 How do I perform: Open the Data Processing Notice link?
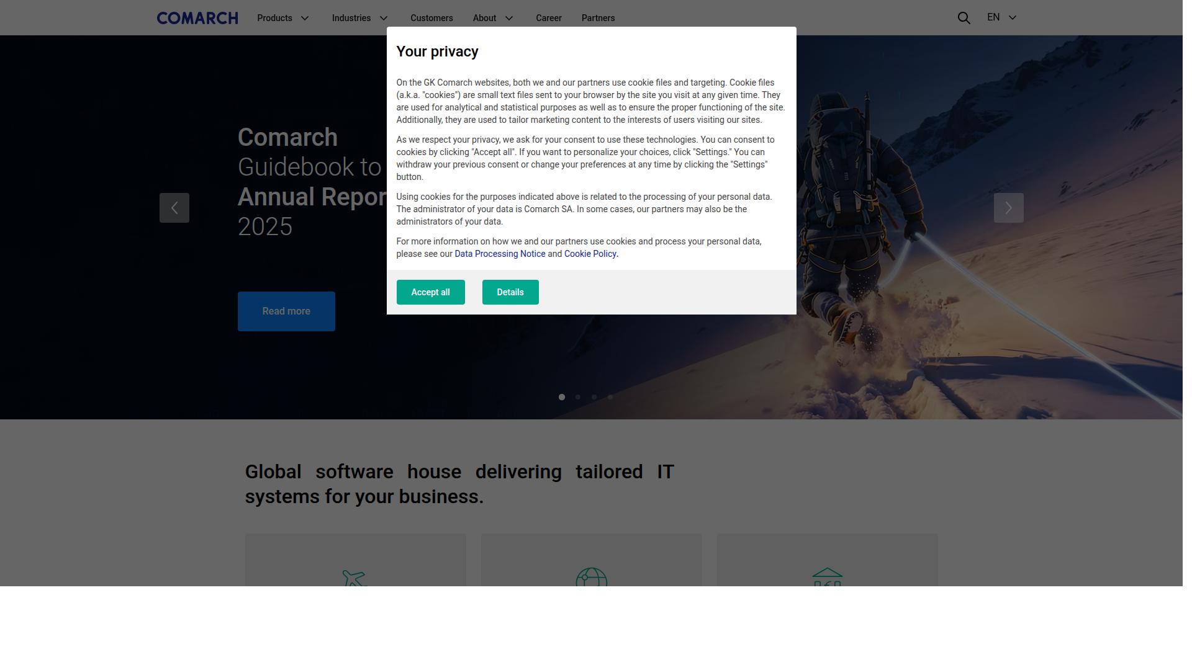click(500, 254)
